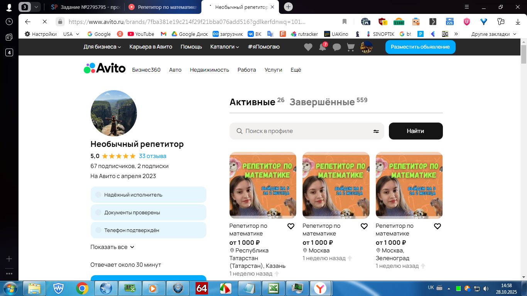Image resolution: width=527 pixels, height=296 pixels.
Task: Open the Карьера в Авито link
Action: 151,47
